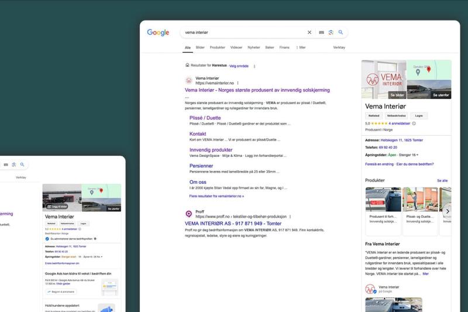Viewport: 468px width, 312px height.
Task: Switch to the Bilder tab
Action: 200,47
